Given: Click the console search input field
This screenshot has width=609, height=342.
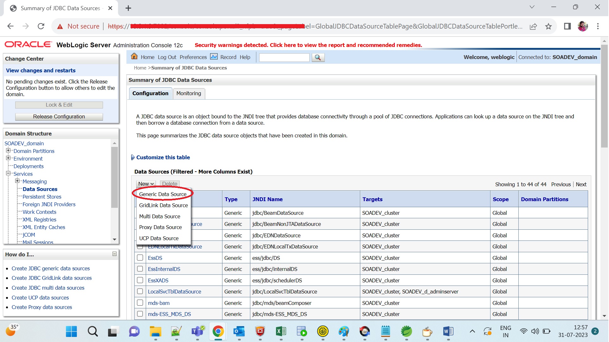Looking at the screenshot, I should (x=284, y=57).
